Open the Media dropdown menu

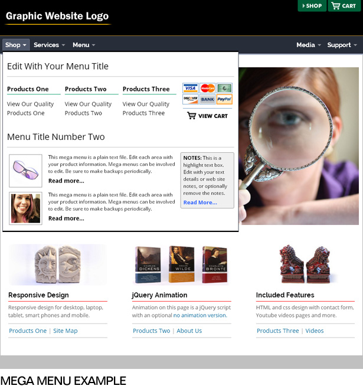[309, 45]
